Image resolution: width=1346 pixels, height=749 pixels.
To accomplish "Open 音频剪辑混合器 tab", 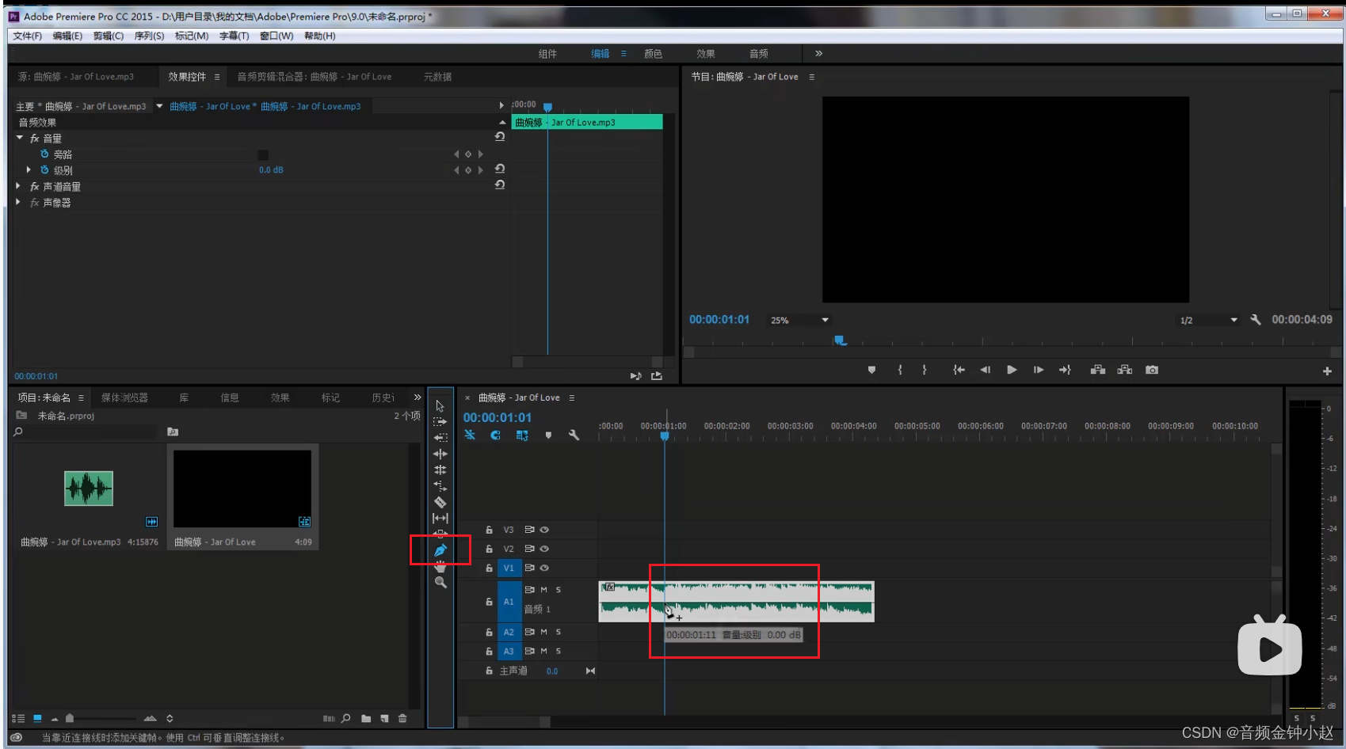I will tap(315, 77).
